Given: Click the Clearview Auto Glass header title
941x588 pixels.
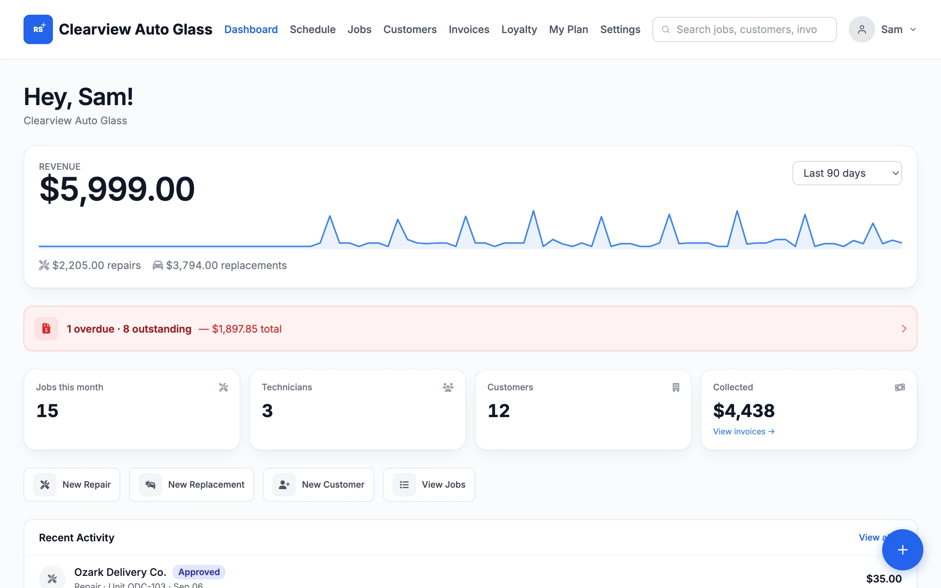Looking at the screenshot, I should [135, 29].
